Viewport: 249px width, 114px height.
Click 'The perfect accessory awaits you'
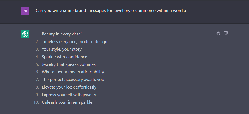[x=73, y=80]
